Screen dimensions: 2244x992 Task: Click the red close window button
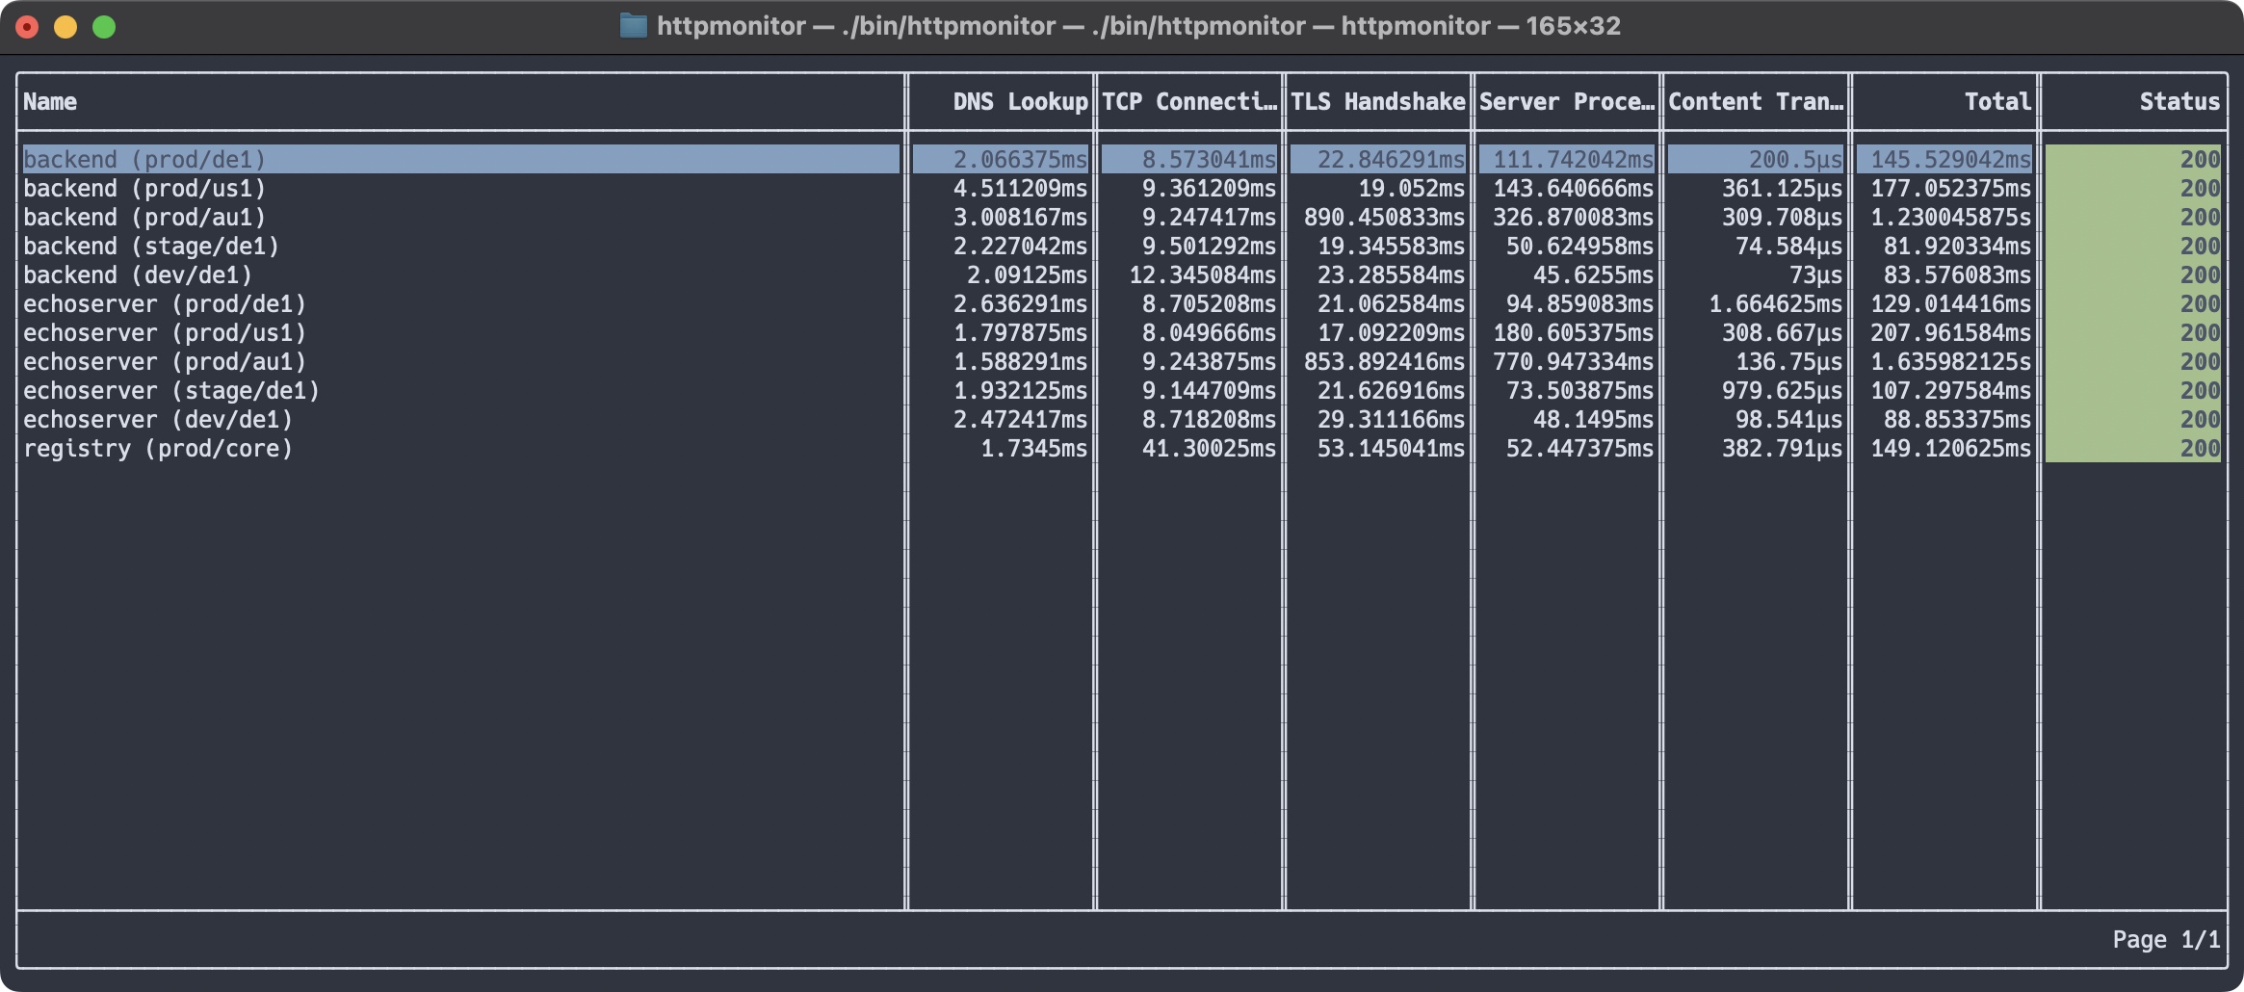click(27, 27)
